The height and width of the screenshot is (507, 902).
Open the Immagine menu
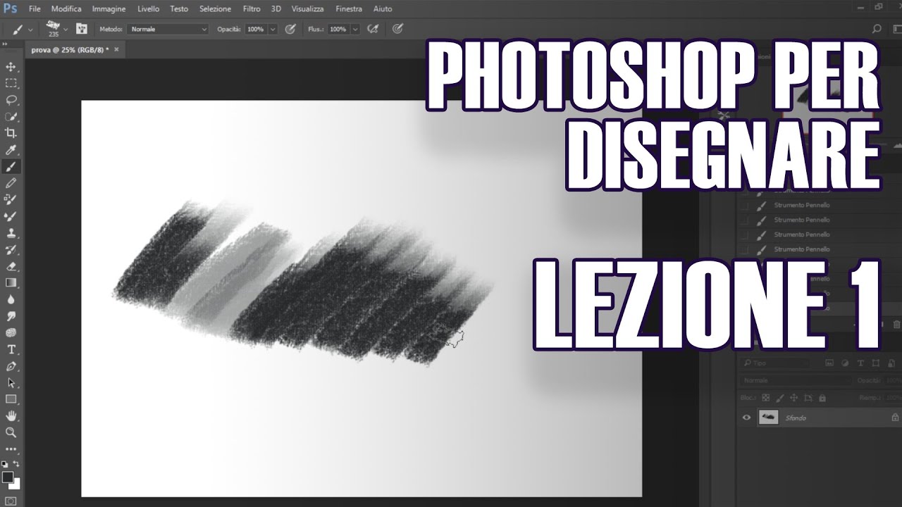[109, 8]
